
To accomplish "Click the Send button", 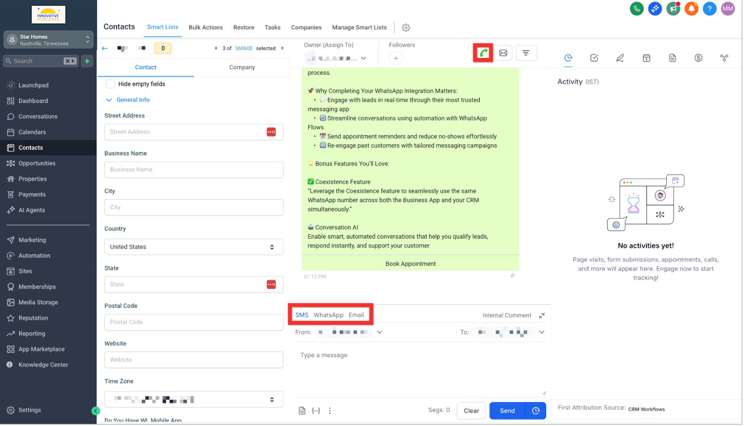I will pyautogui.click(x=507, y=411).
